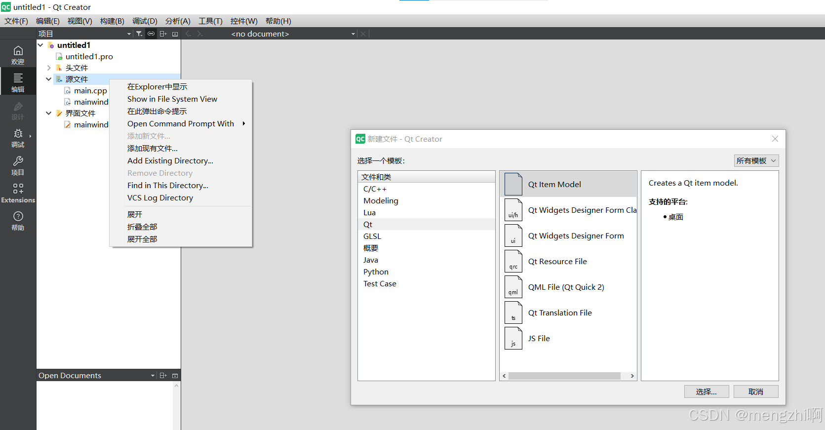The image size is (825, 430).
Task: Split the Projects side panel
Action: (163, 34)
